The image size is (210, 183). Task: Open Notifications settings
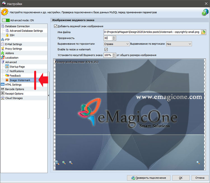[x=17, y=71]
